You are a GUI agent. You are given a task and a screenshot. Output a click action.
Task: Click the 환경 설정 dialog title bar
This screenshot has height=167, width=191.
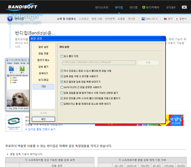coord(97,39)
